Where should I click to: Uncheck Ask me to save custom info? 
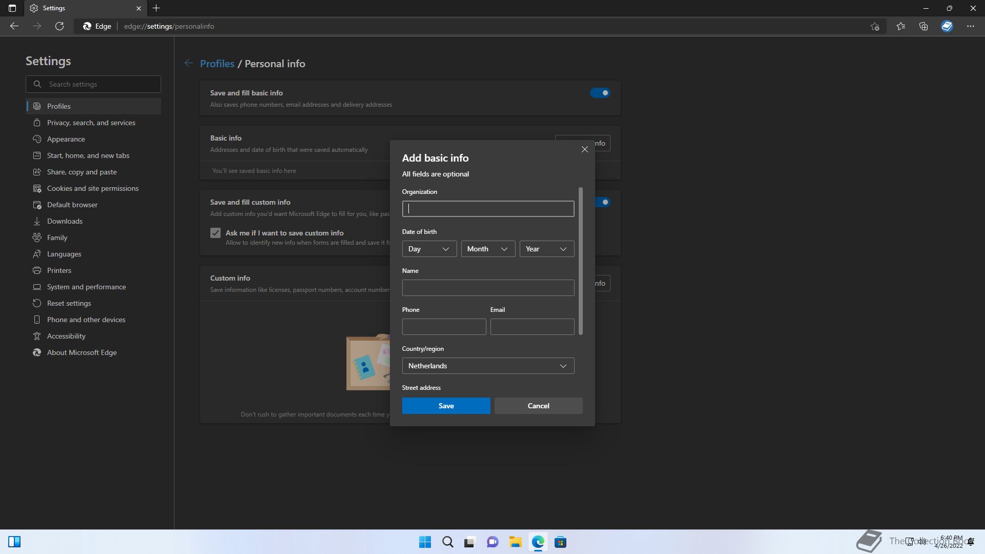coord(215,233)
